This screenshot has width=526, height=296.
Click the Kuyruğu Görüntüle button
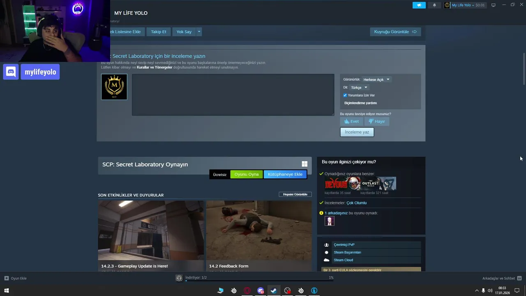[395, 32]
